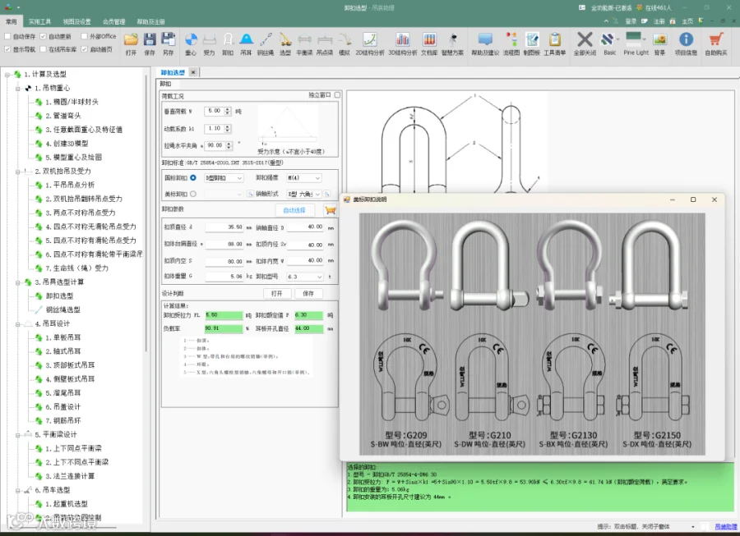Switch to the 视图及设置 ribbon tab
This screenshot has width=740, height=536.
click(x=77, y=21)
